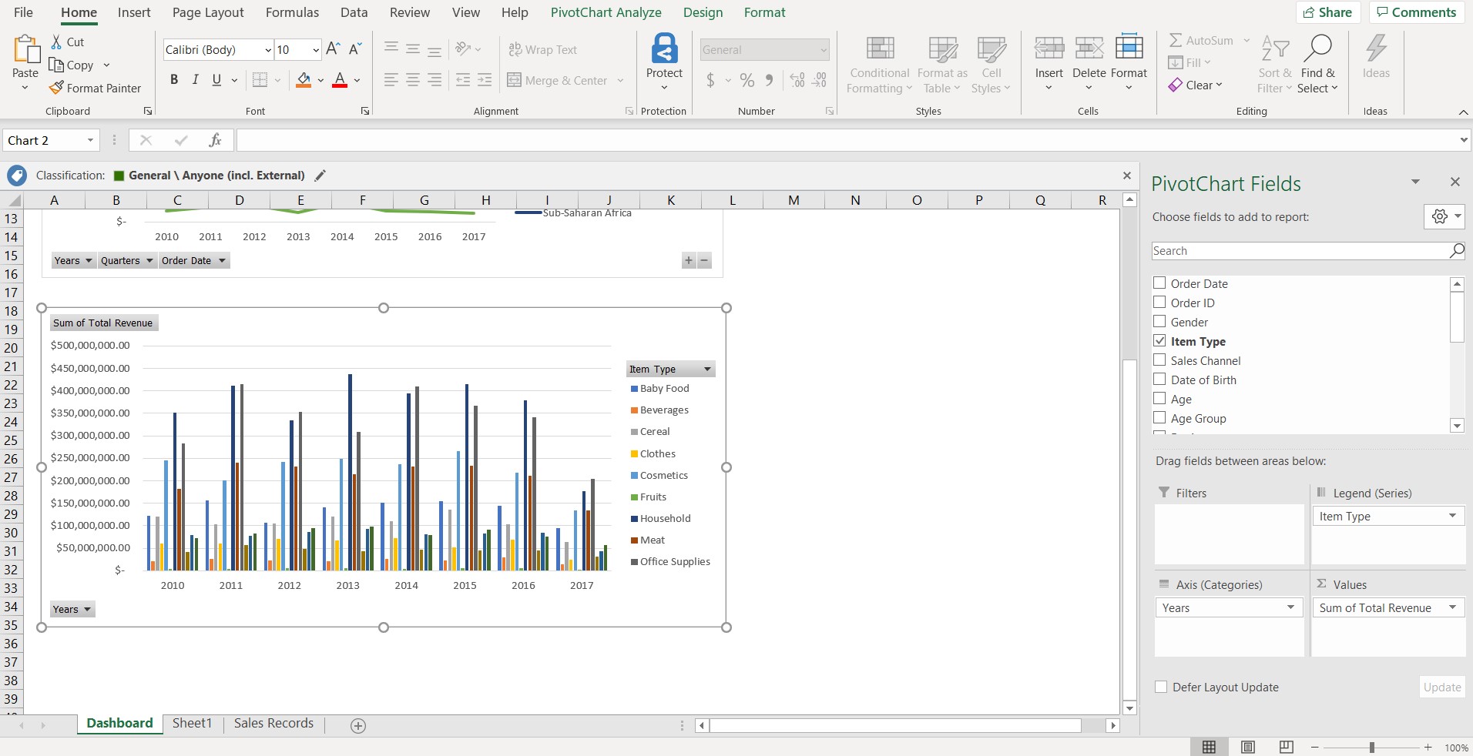Enable Wrap Text
This screenshot has width=1473, height=756.
click(544, 49)
